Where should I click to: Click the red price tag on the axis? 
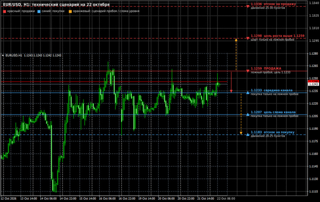313,82
